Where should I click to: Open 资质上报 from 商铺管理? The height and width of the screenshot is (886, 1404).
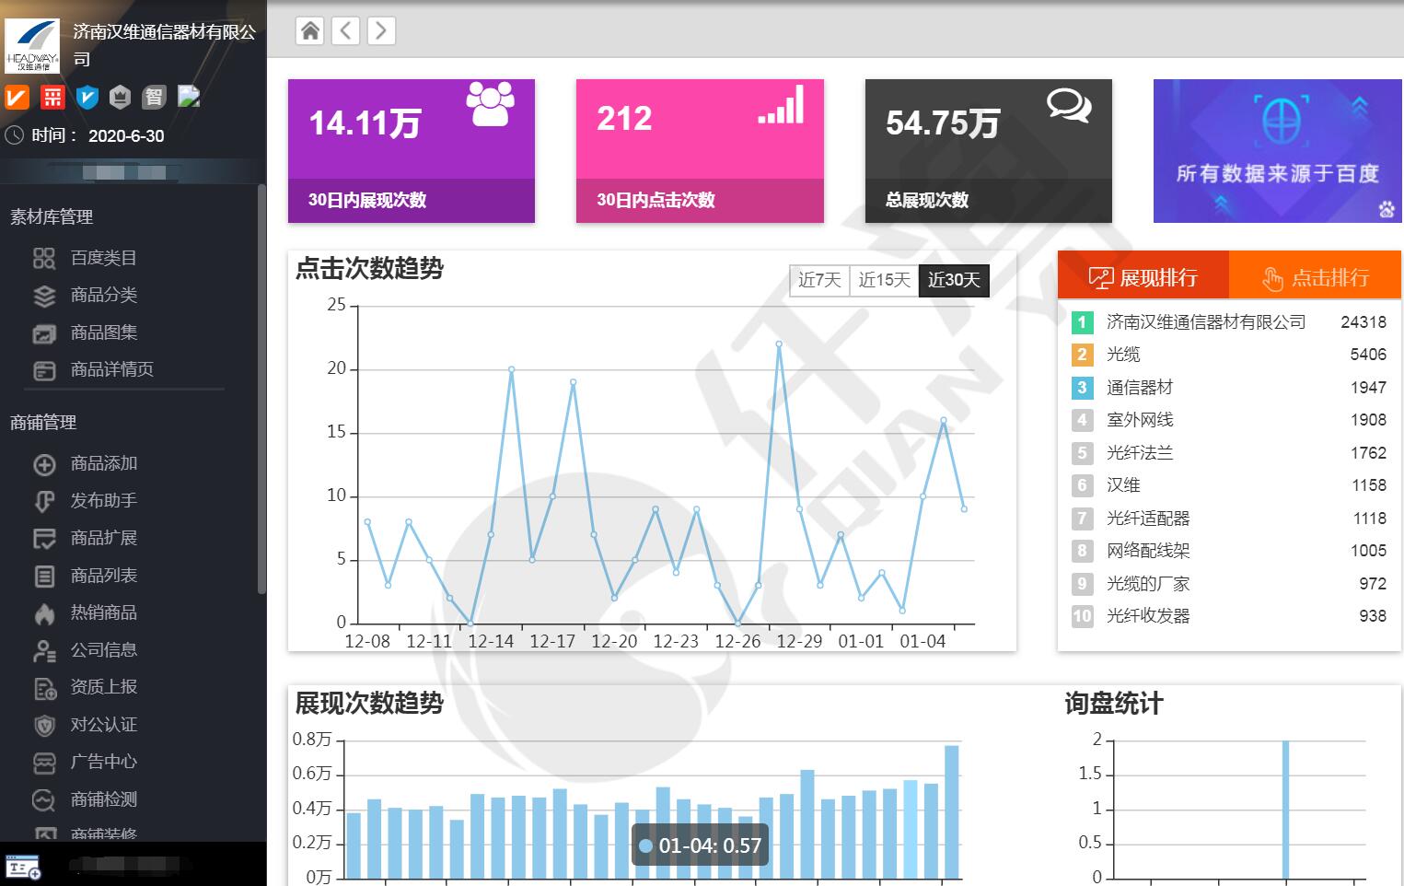[x=101, y=687]
